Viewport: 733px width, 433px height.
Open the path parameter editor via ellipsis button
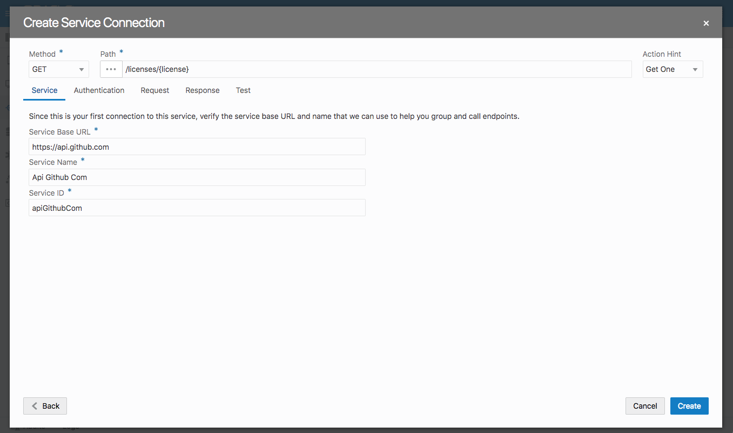click(x=111, y=69)
